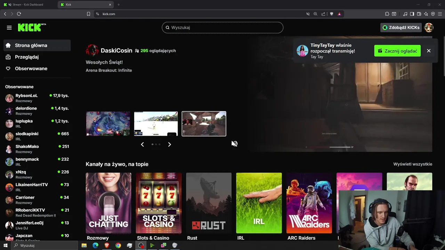Close the Kick browser tab
This screenshot has width=445, height=250.
click(110, 5)
